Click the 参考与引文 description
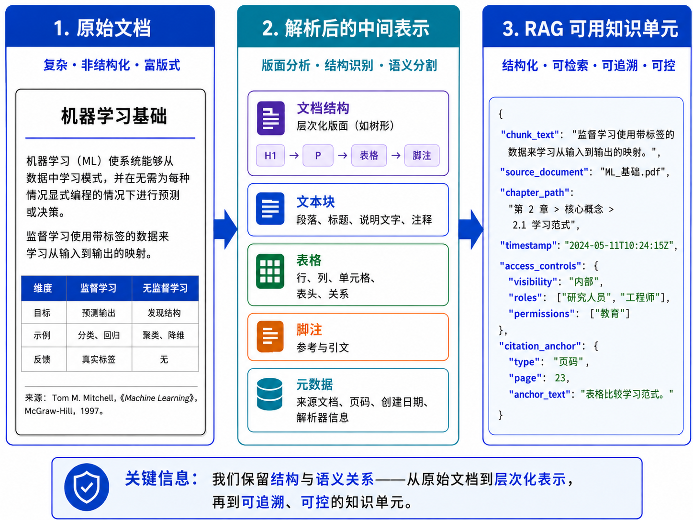Viewport: 693px width, 520px height. [x=323, y=347]
